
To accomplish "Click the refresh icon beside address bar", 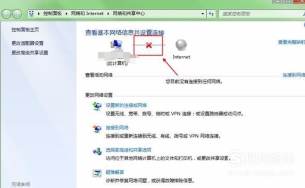I will click(x=211, y=14).
